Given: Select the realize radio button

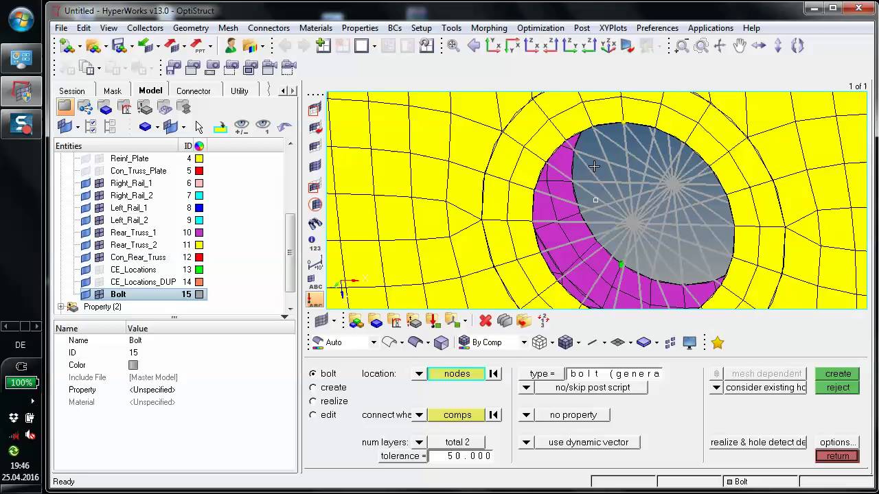Looking at the screenshot, I should click(313, 401).
